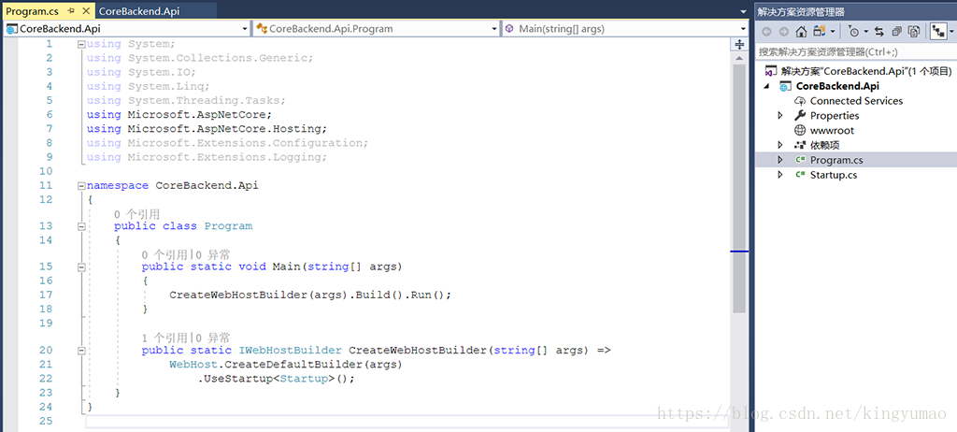This screenshot has height=432, width=957.
Task: Click "Program" class name on line 13
Action: point(228,226)
